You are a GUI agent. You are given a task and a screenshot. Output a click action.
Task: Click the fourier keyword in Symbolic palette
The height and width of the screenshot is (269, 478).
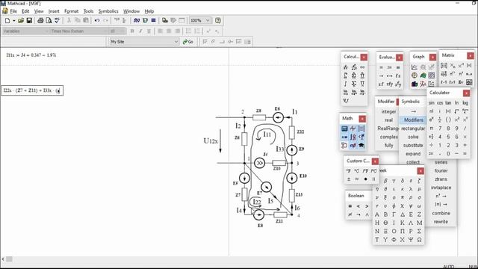point(441,171)
